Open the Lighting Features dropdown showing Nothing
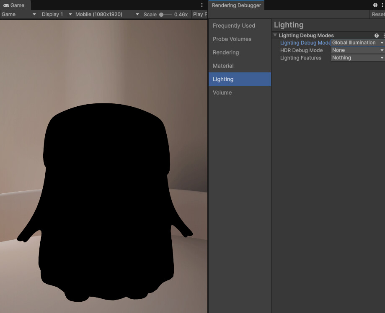The width and height of the screenshot is (385, 313). pyautogui.click(x=357, y=57)
